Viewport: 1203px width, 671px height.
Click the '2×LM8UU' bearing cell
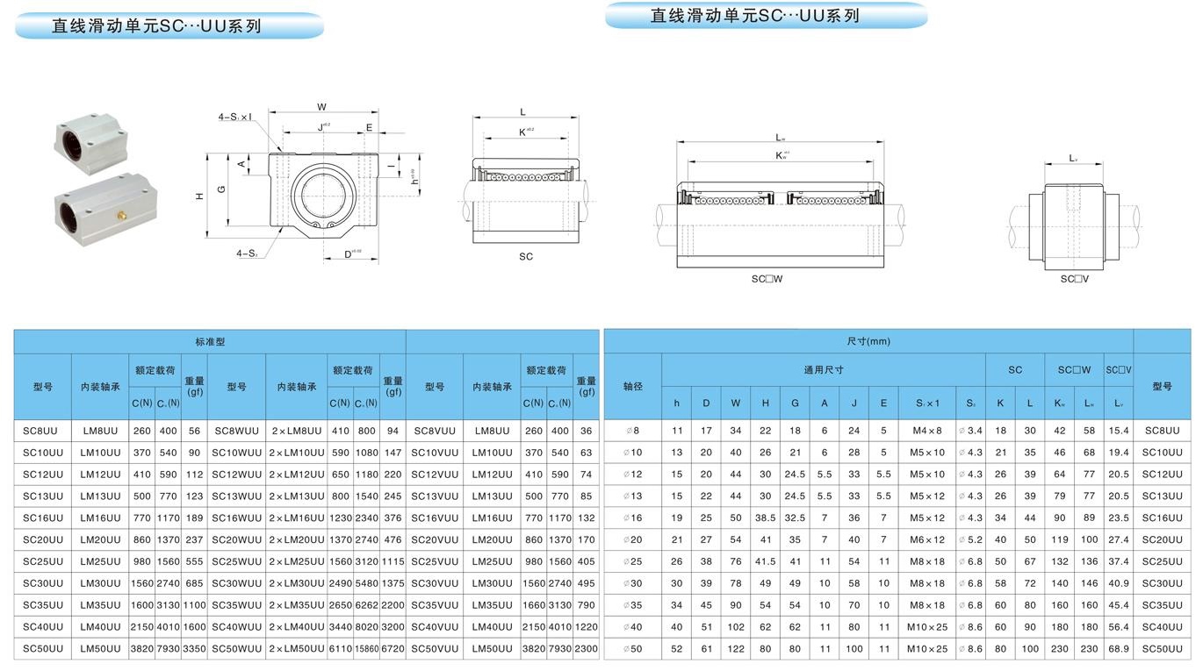(296, 431)
